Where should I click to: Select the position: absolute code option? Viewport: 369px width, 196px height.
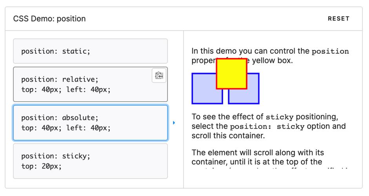pyautogui.click(x=90, y=123)
